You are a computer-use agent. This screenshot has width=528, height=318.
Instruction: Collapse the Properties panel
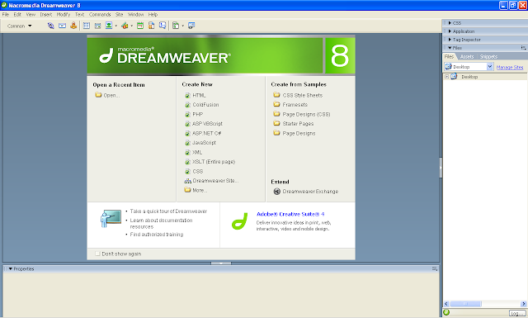21,268
